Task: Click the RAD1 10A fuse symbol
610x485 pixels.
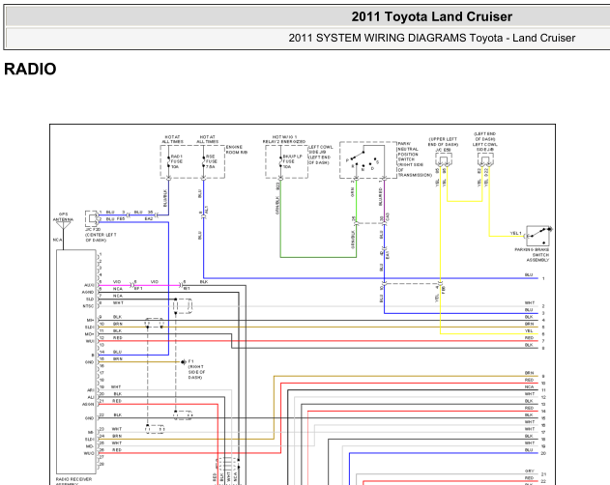Action: (169, 161)
